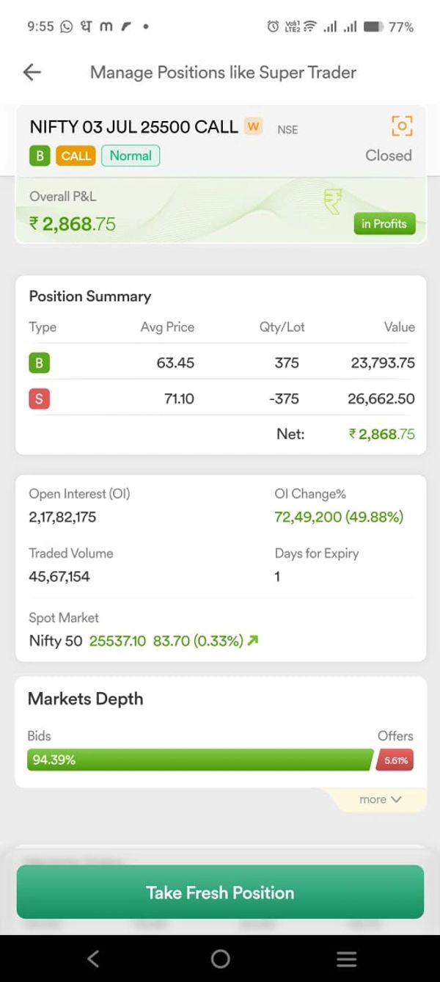Tap the Take Fresh Position button
Viewport: 440px width, 982px height.
pos(220,892)
